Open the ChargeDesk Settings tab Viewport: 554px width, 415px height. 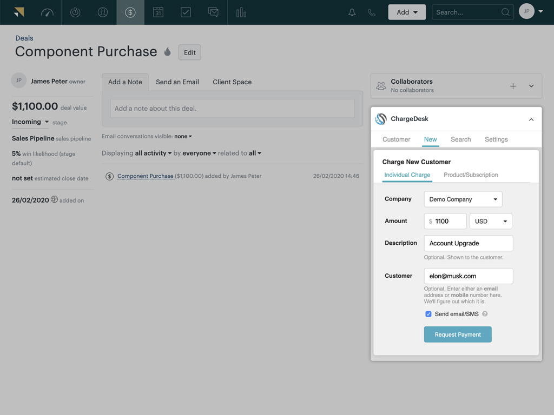click(496, 139)
